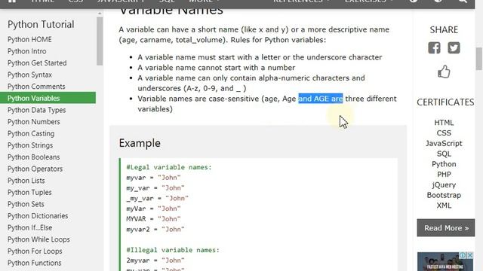Open Python Data Types chapter
Image resolution: width=483 pixels, height=271 pixels.
coord(37,110)
